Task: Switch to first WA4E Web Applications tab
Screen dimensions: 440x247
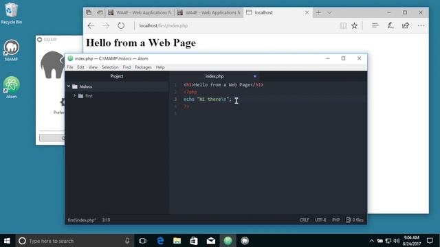Action: 140,12
